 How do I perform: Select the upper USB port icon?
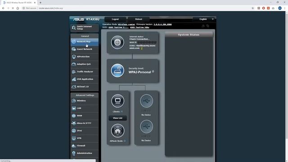coord(146,101)
